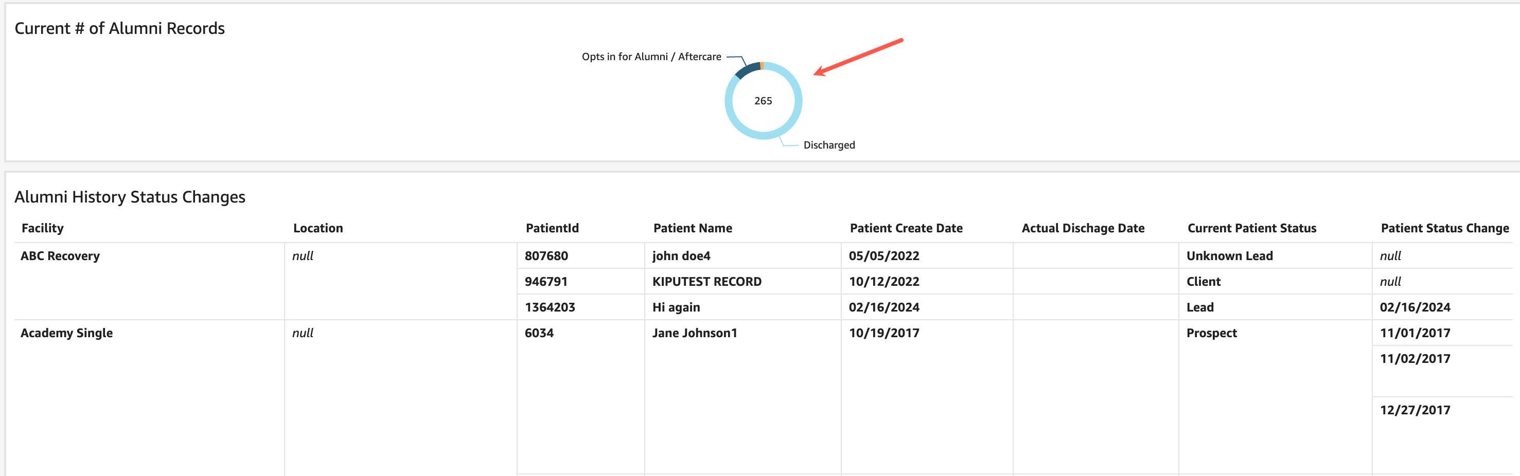Click the Discharged chart label
Image resolution: width=1520 pixels, height=476 pixels.
point(828,145)
